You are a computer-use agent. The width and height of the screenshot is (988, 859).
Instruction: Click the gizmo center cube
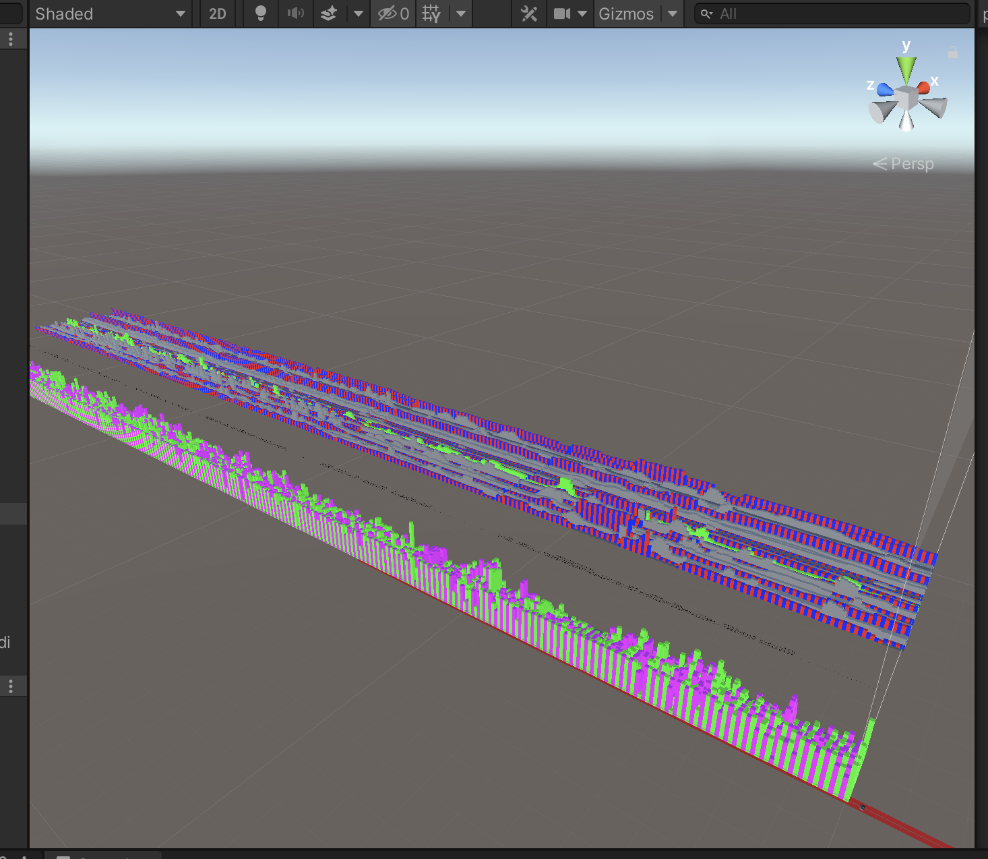907,98
